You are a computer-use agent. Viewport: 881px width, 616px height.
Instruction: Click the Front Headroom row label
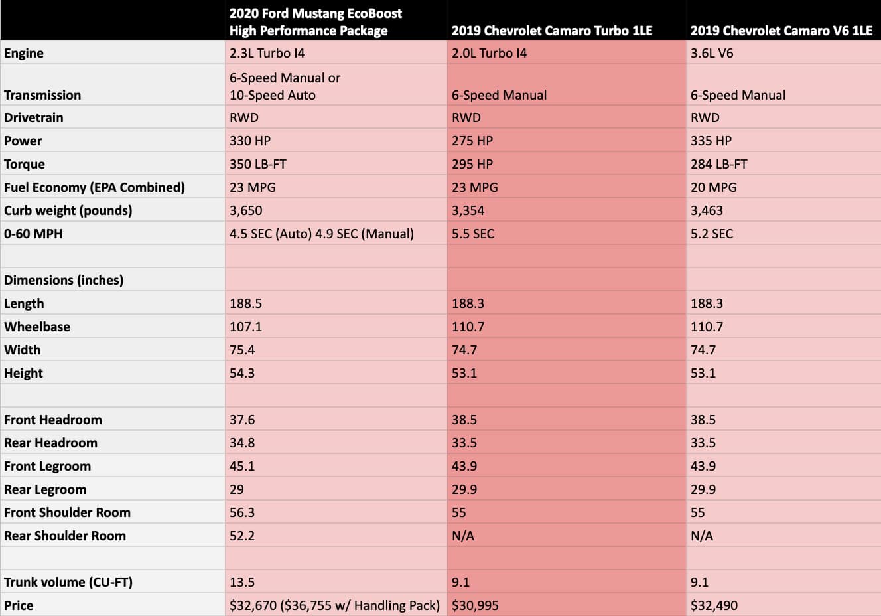113,420
